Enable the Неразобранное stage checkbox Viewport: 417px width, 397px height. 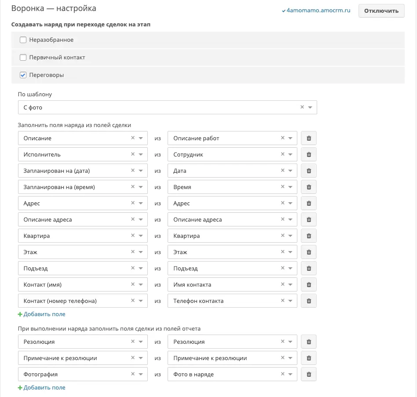(x=23, y=40)
